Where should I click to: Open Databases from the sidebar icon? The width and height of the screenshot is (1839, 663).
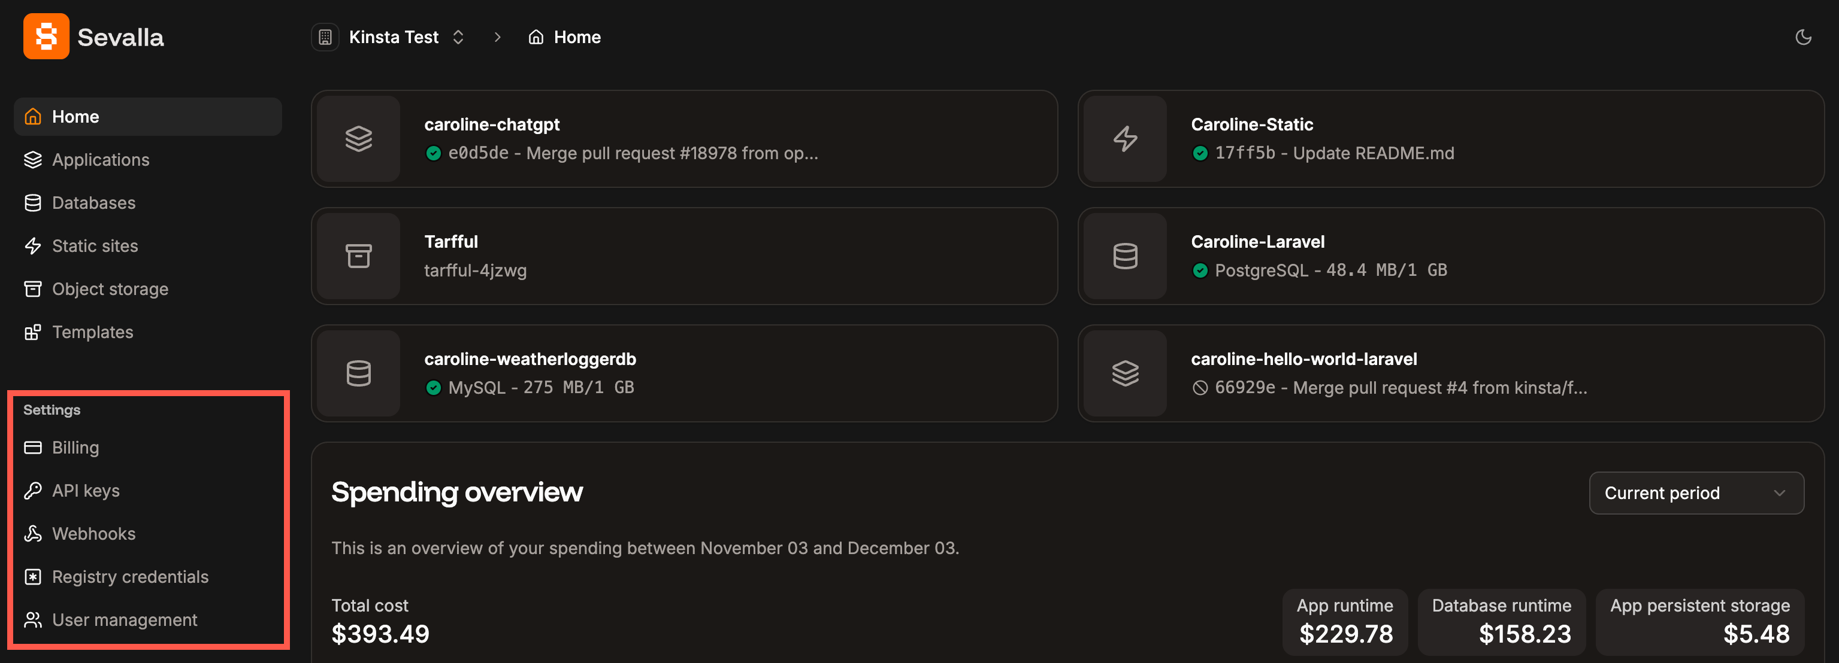pos(33,202)
